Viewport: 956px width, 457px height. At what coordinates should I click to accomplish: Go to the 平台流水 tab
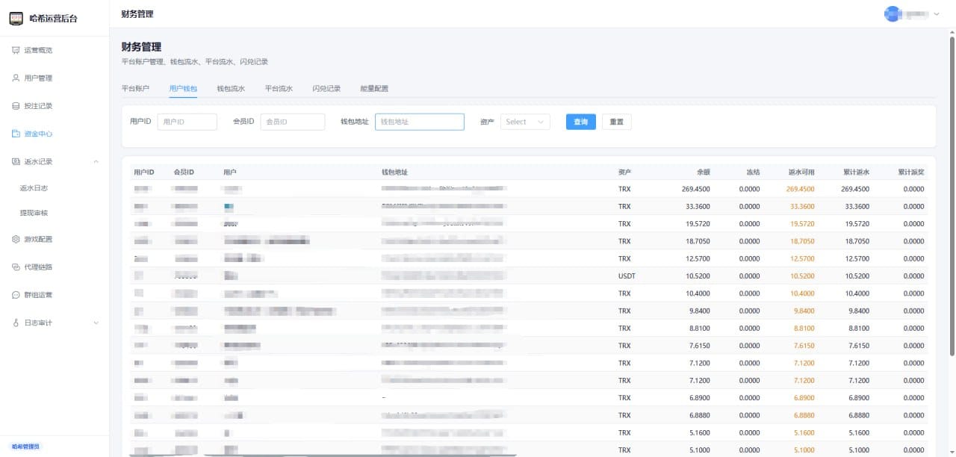point(279,88)
